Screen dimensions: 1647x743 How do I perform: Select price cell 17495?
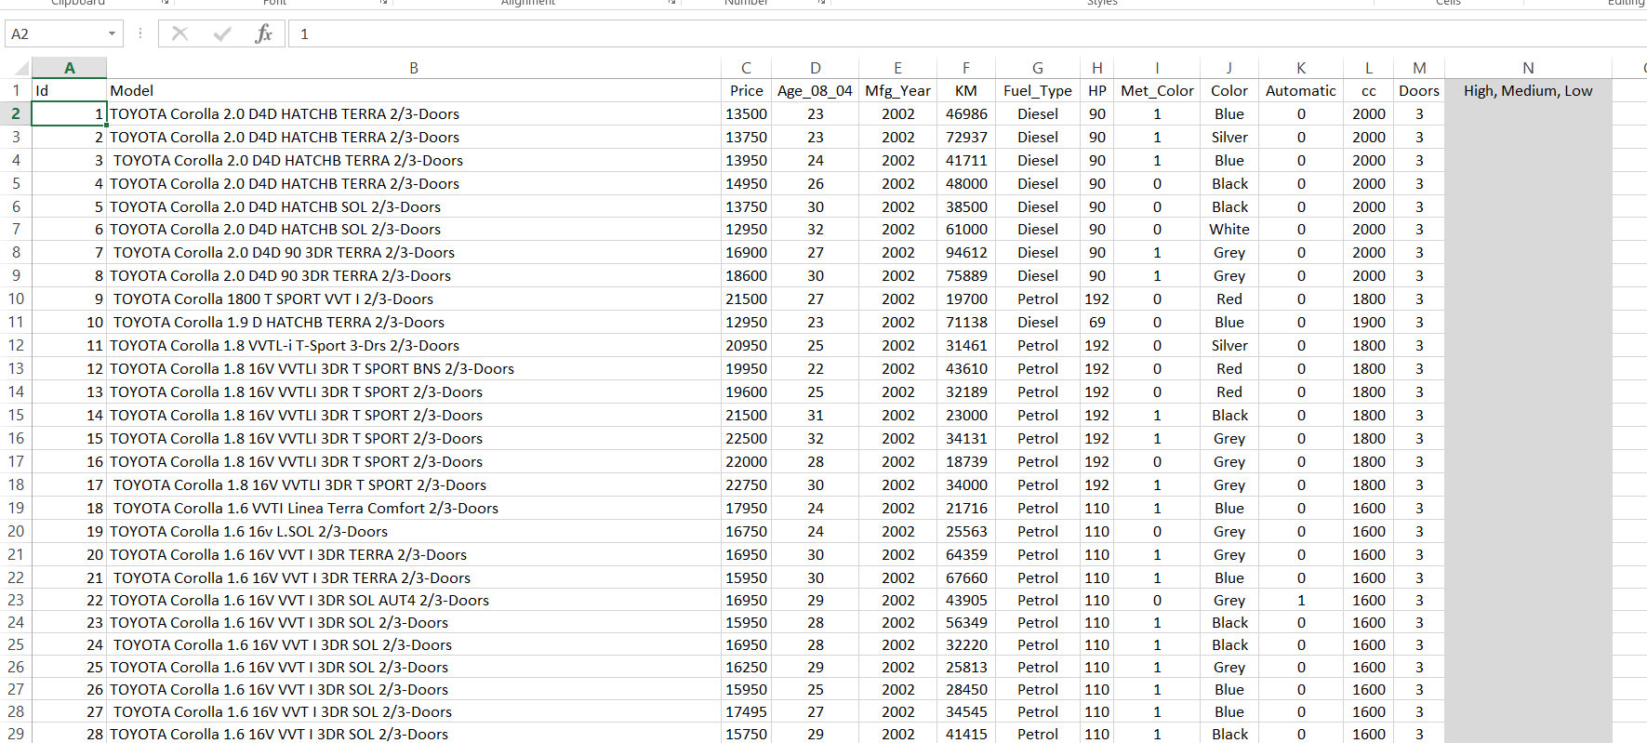pyautogui.click(x=746, y=711)
